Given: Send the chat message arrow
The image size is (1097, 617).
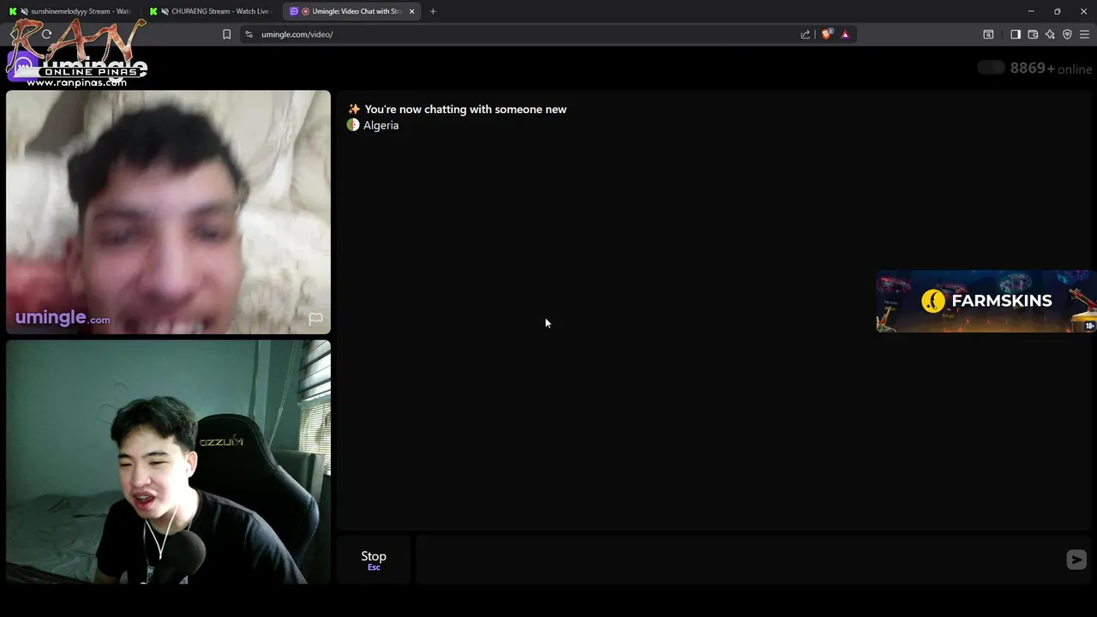Looking at the screenshot, I should pos(1076,560).
